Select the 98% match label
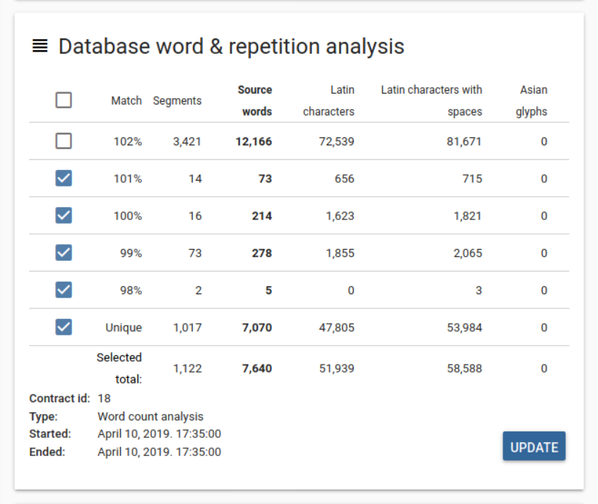Viewport: 598px width, 504px height. pyautogui.click(x=131, y=290)
